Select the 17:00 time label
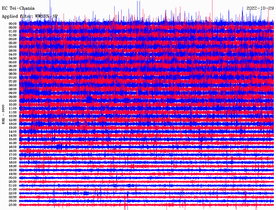 coord(13,155)
